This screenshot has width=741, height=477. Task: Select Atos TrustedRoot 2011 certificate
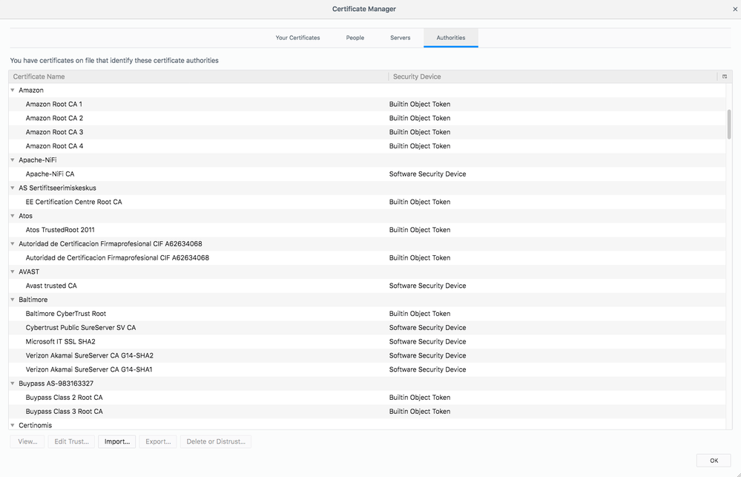click(367, 230)
